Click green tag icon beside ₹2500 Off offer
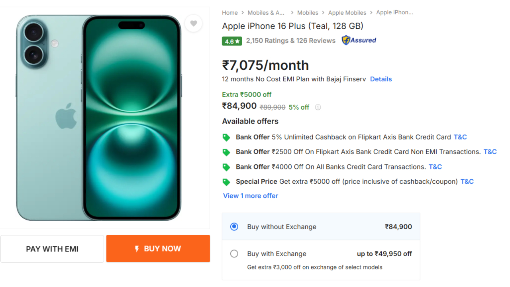Screen dimensions: 510x287 (x=226, y=152)
